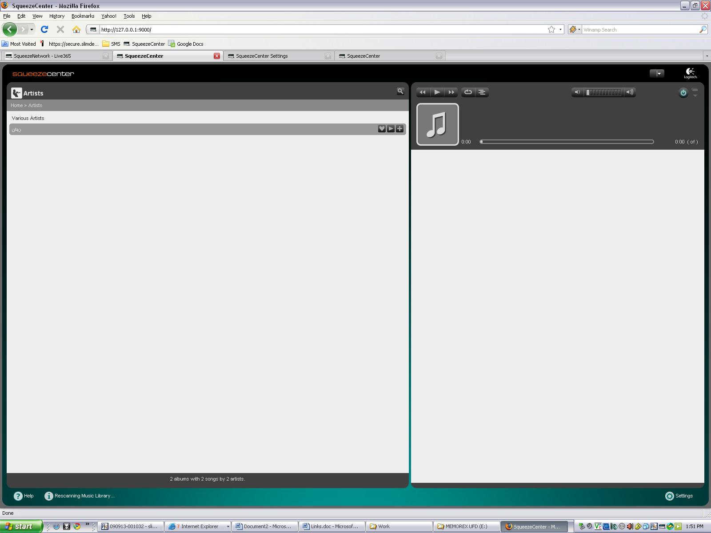Open the Bookmarks menu
Image resolution: width=711 pixels, height=533 pixels.
pos(83,16)
